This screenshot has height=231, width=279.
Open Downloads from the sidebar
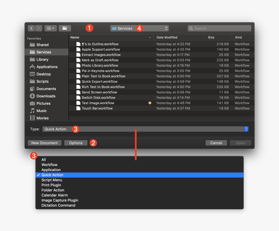point(45,96)
